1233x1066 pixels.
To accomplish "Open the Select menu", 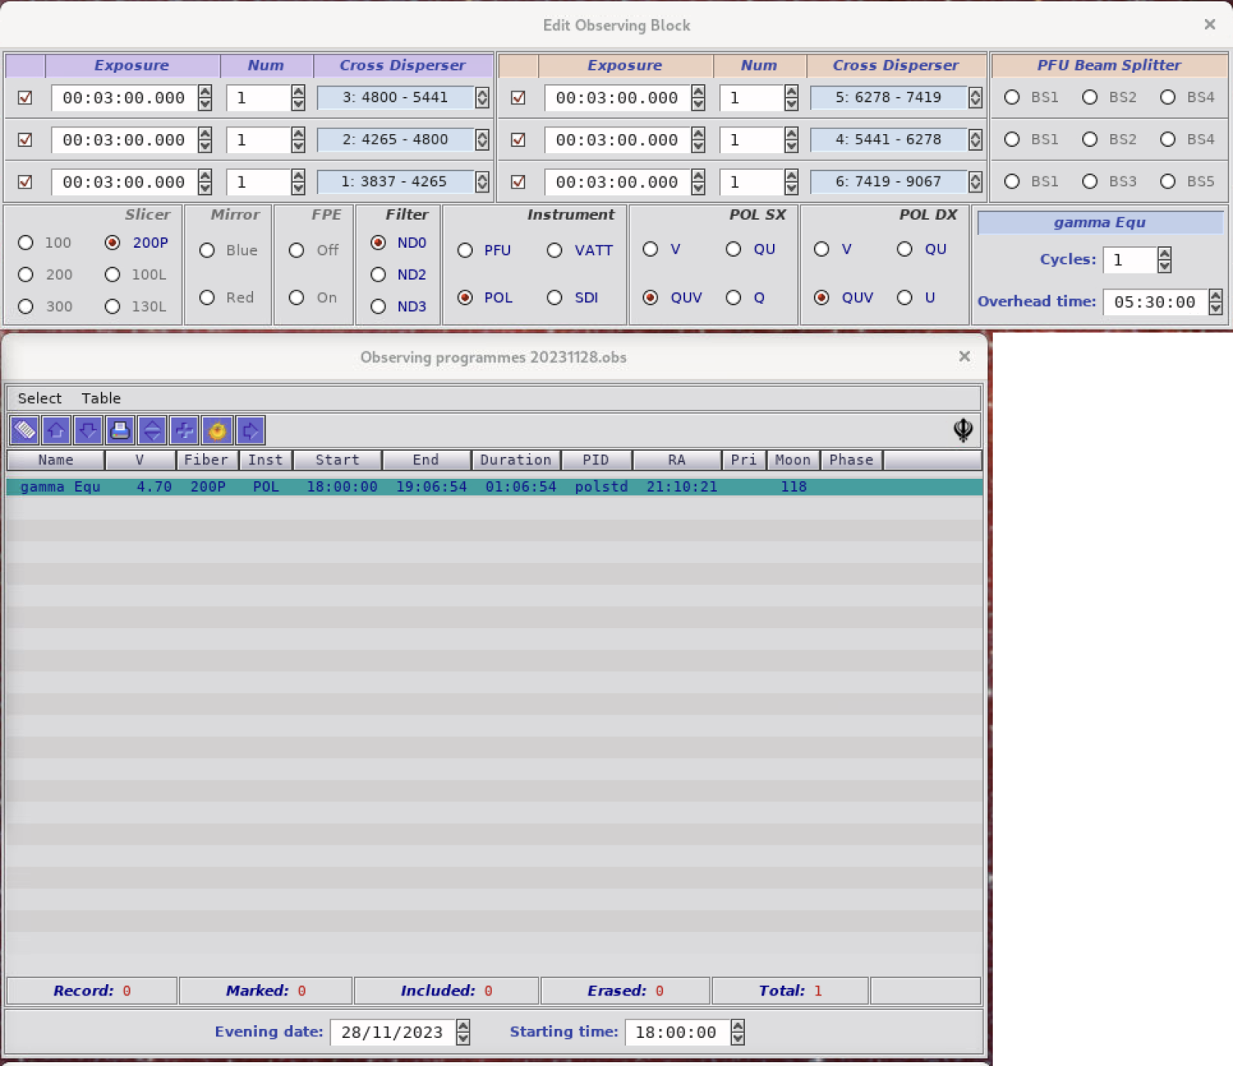I will pyautogui.click(x=39, y=399).
